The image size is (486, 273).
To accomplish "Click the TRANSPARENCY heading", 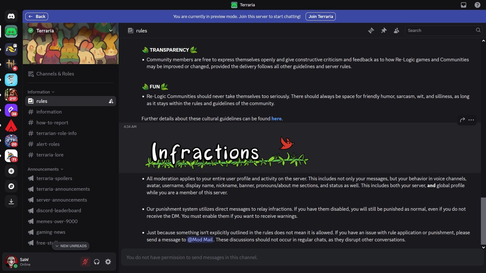I will [169, 50].
